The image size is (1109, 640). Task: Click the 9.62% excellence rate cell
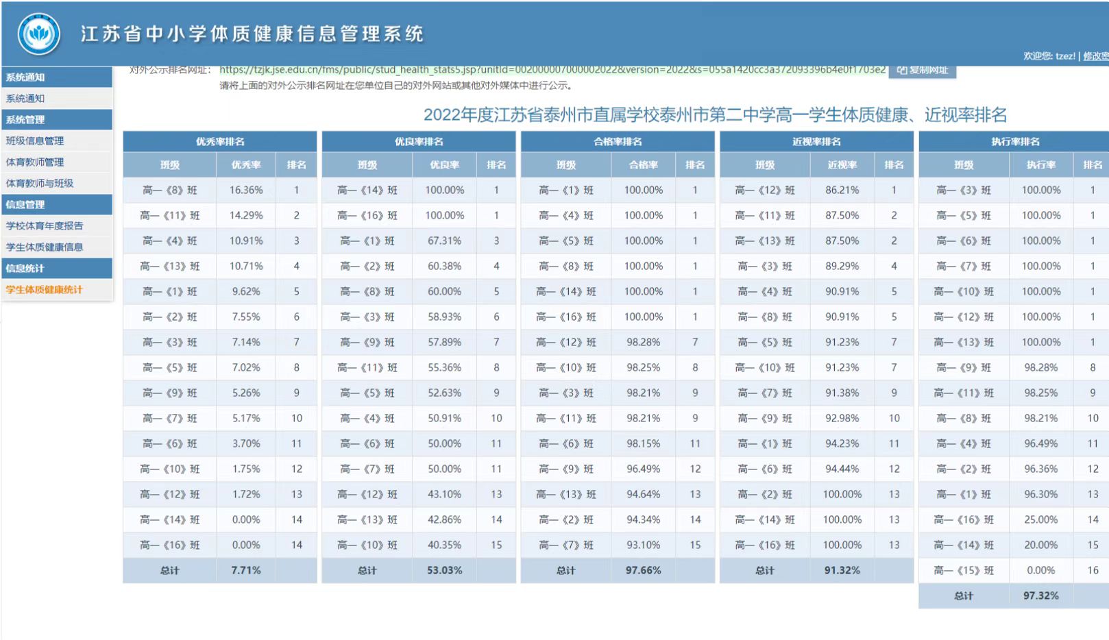pos(246,292)
